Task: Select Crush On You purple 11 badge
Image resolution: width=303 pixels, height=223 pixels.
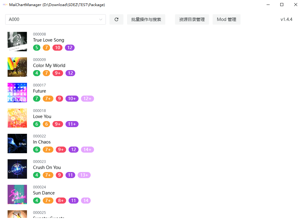Action: click(x=70, y=175)
